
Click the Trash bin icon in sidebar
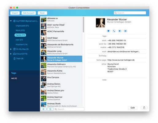tap(14, 58)
